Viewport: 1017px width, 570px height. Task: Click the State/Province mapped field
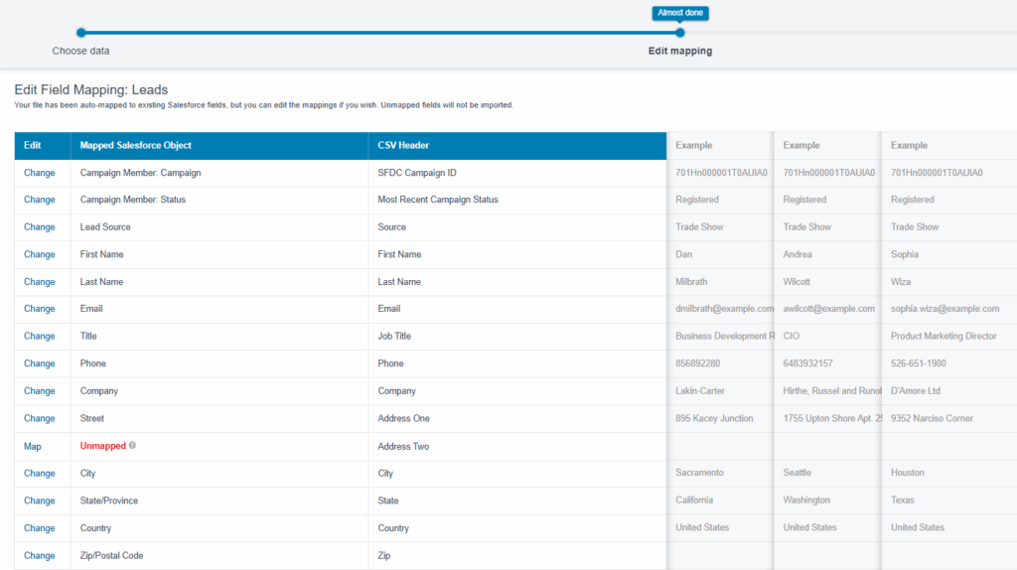(x=109, y=500)
